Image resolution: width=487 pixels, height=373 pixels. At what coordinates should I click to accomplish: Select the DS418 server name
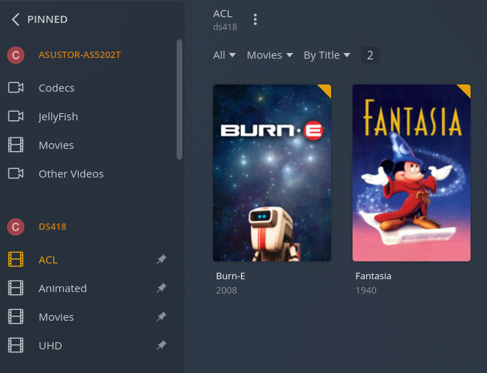52,227
